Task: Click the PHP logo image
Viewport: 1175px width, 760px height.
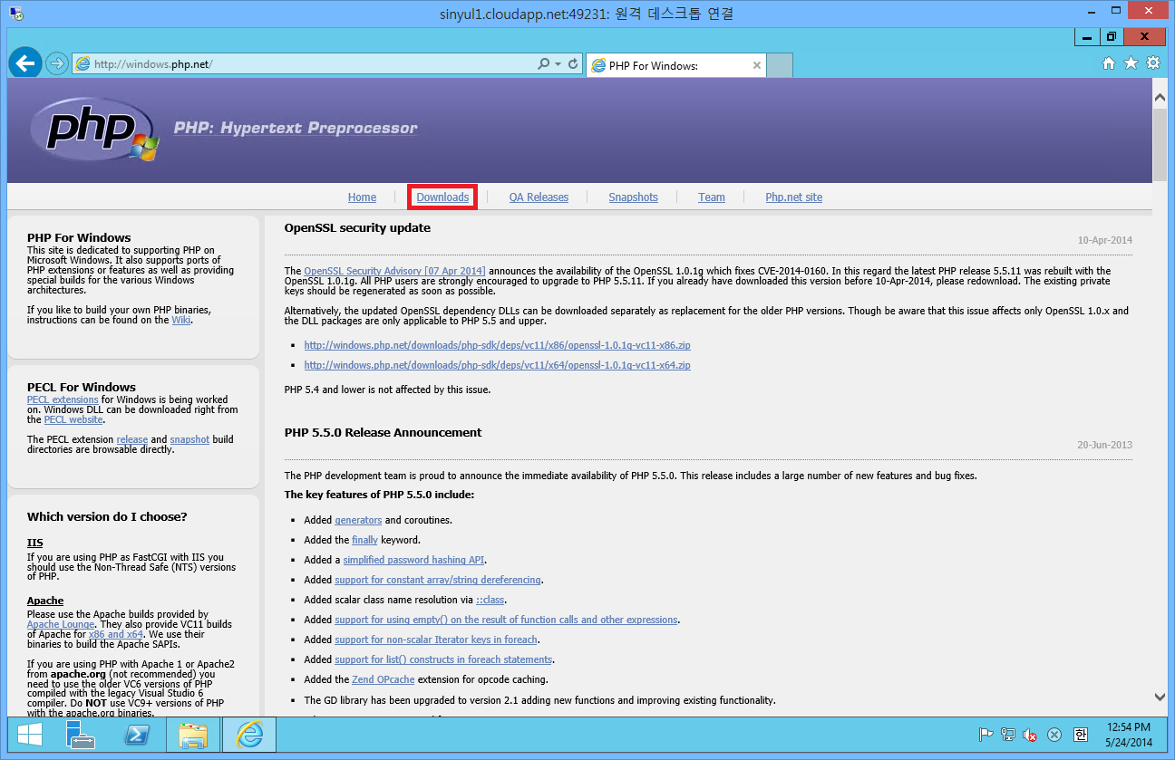Action: 94,130
